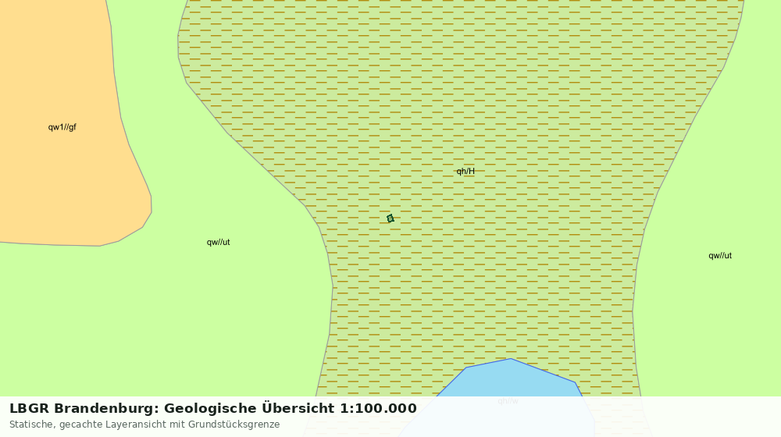781x437 pixels.
Task: Click the Statische, gecachte Layeransicht subtitle
Action: click(x=144, y=425)
